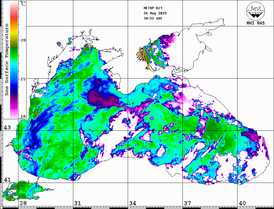
Task: Click the °C unit label
Action: click(x=23, y=3)
